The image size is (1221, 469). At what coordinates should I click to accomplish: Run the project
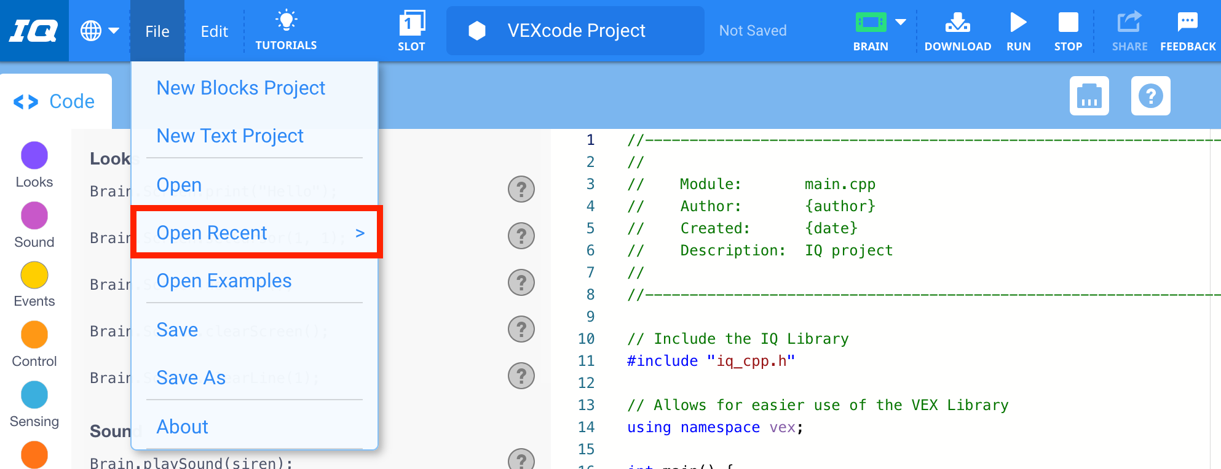click(1019, 31)
